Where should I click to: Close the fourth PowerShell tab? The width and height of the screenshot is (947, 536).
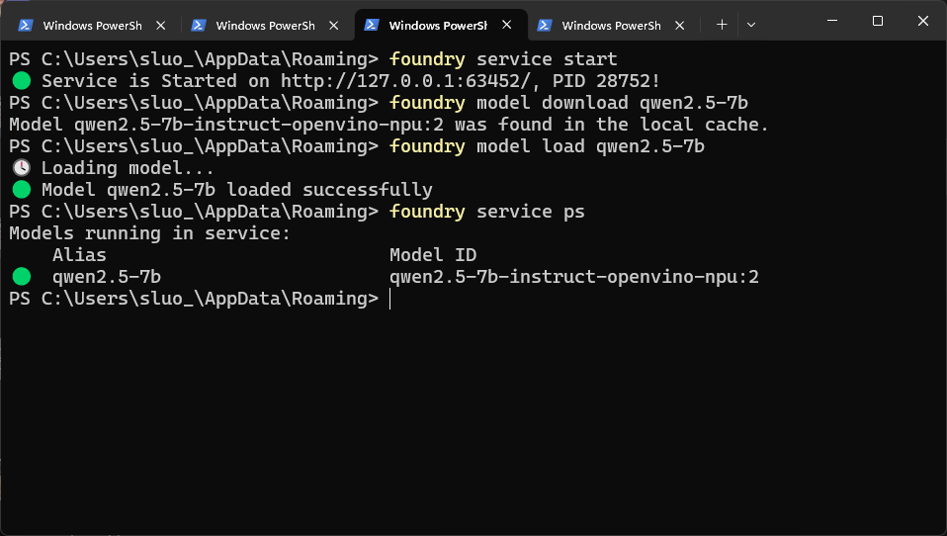click(x=679, y=26)
